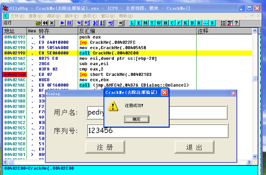Close the Dialog window with its X
This screenshot has height=175, width=266.
pyautogui.click(x=234, y=93)
